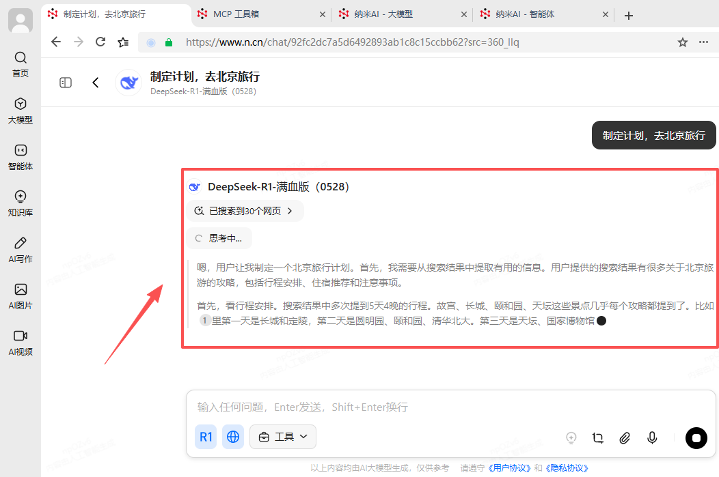
Task: Go forward with browser forward arrow
Action: [x=79, y=42]
